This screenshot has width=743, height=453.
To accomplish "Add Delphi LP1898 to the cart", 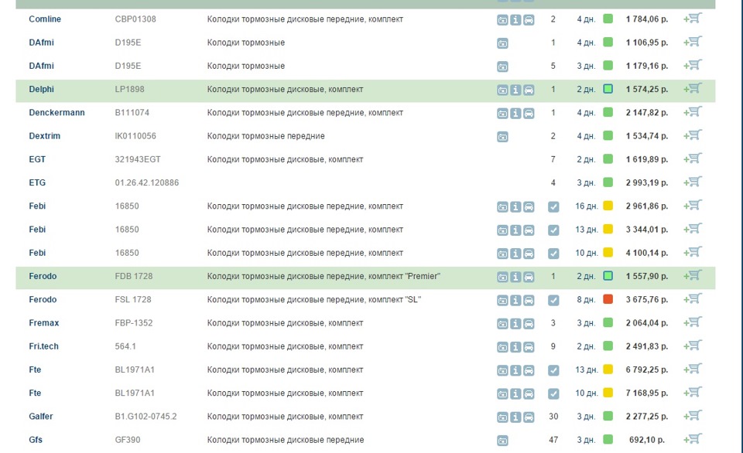I will point(692,89).
